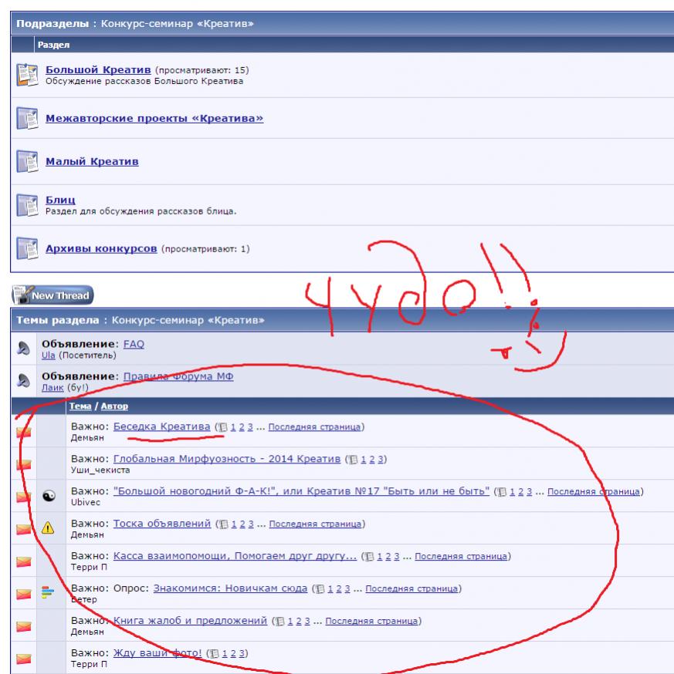The height and width of the screenshot is (674, 674).
Task: Click the Блиц forum section icon
Action: point(26,205)
